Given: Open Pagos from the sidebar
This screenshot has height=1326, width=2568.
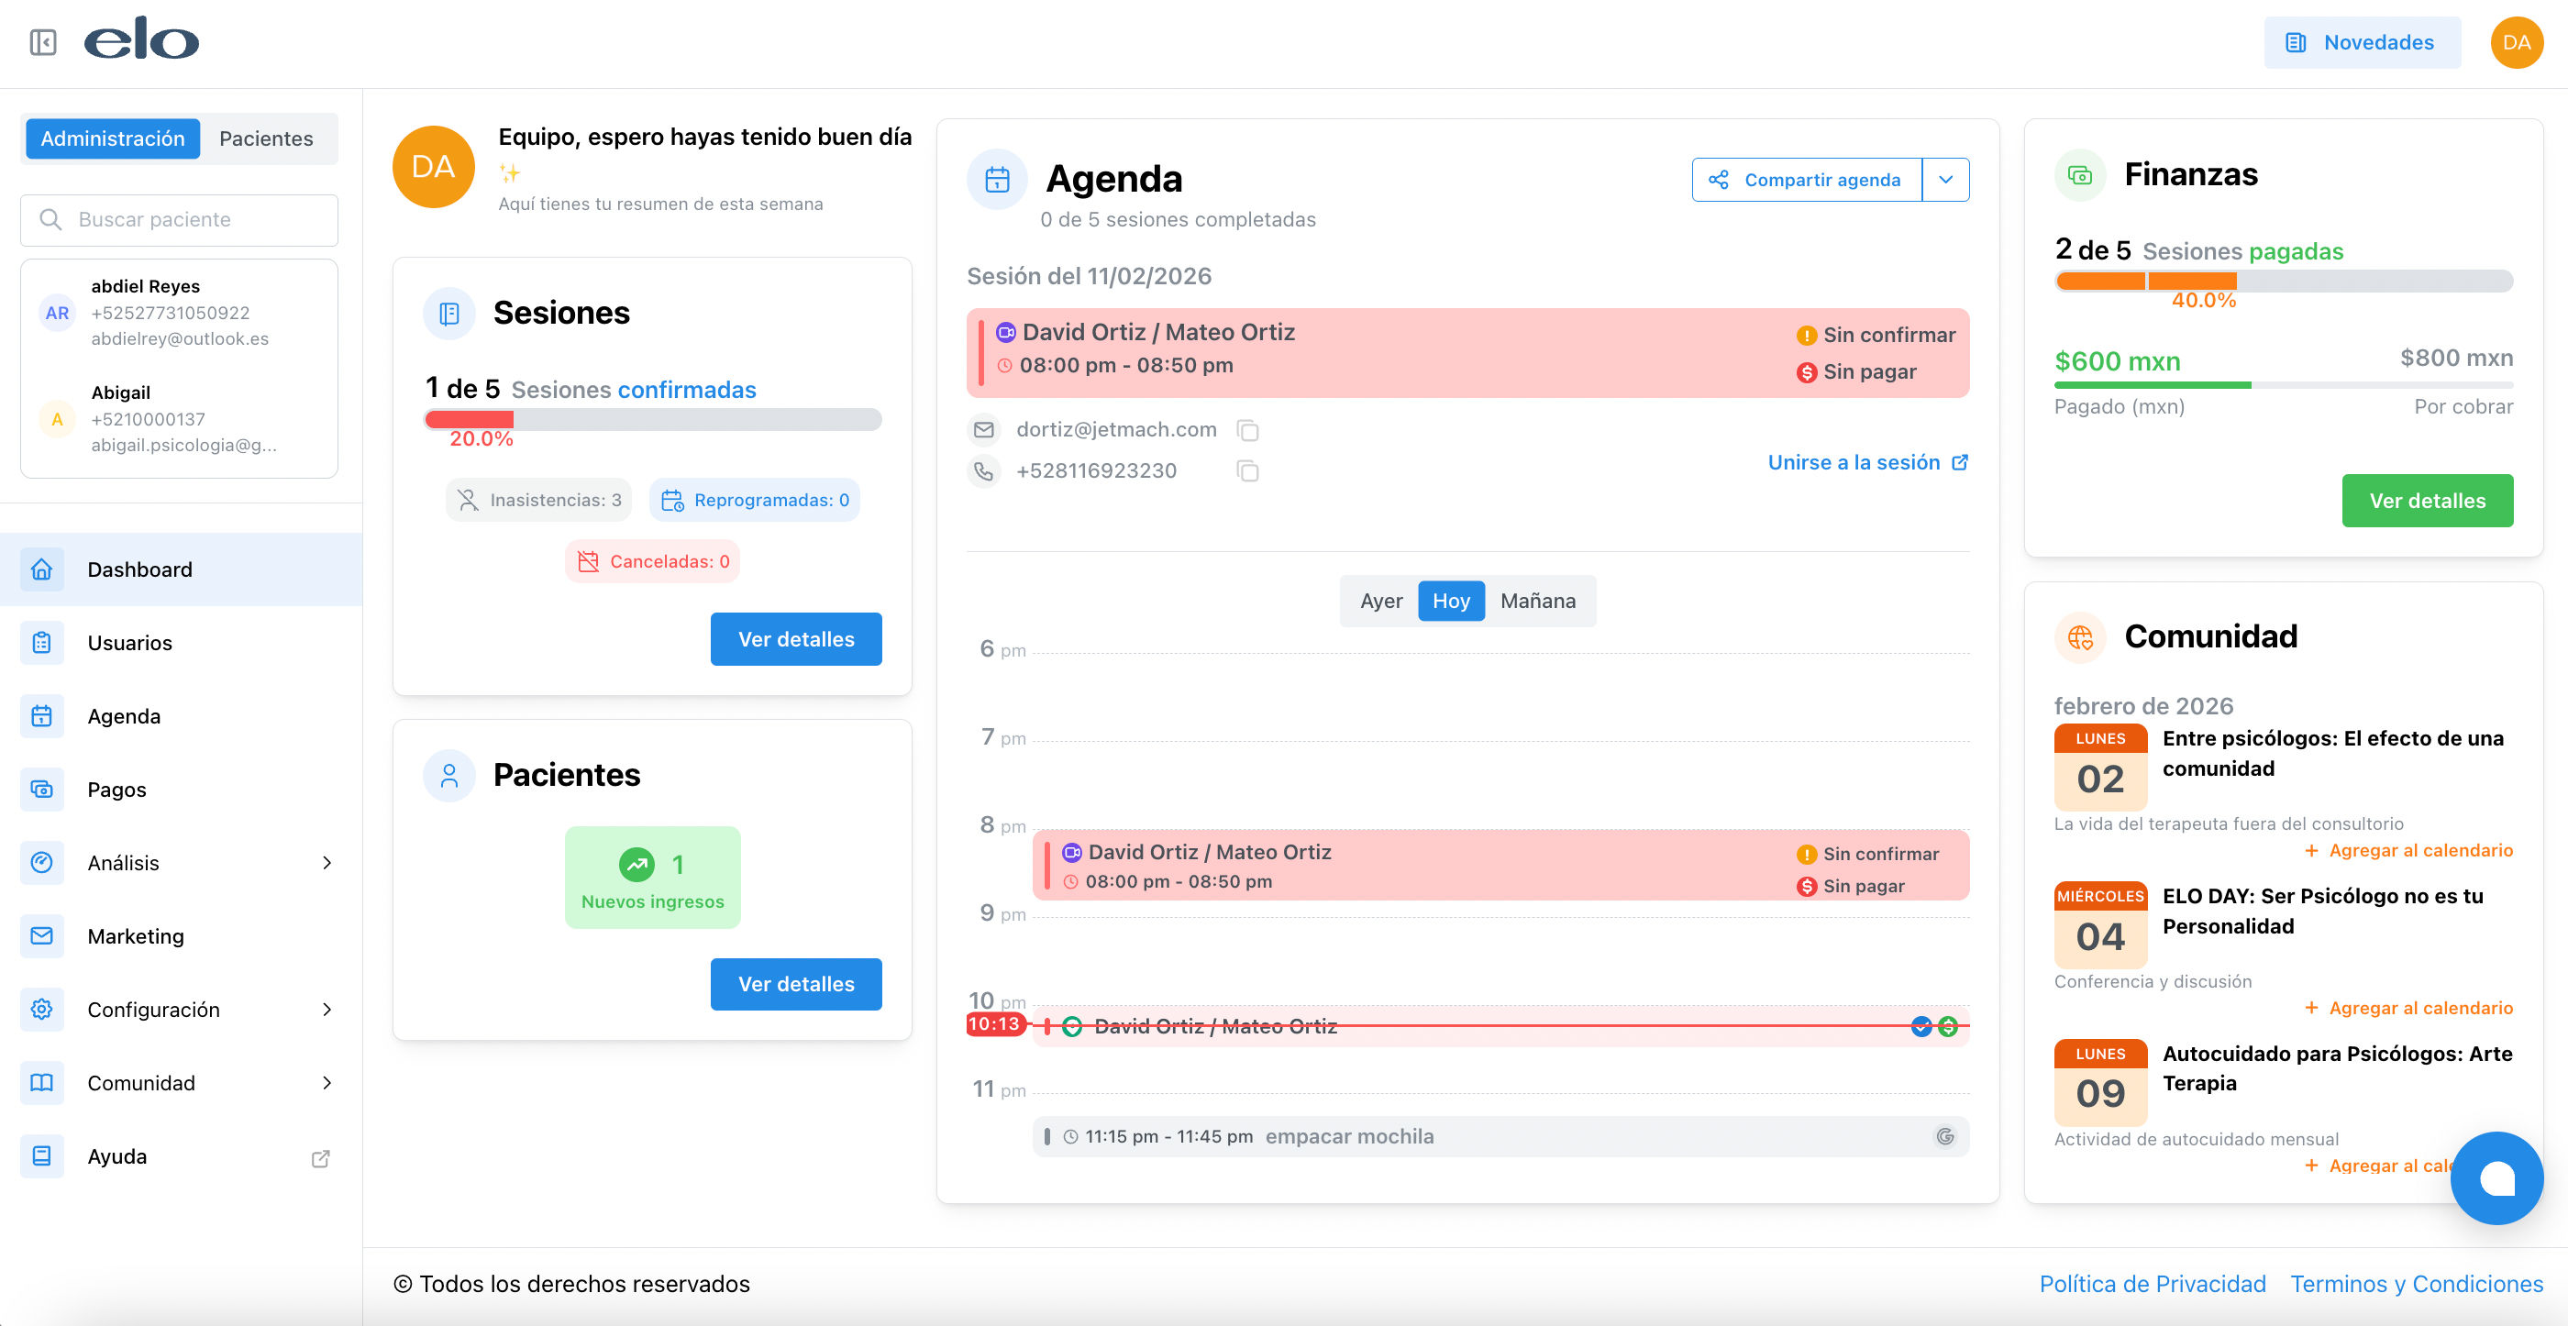Looking at the screenshot, I should pos(116,789).
